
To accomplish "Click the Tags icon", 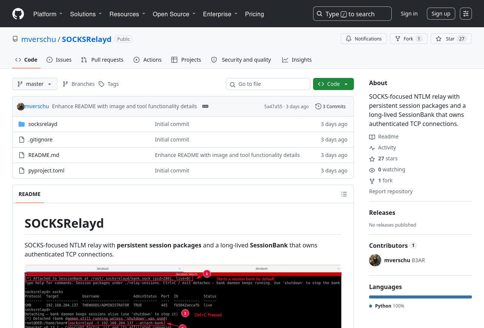I will point(102,84).
